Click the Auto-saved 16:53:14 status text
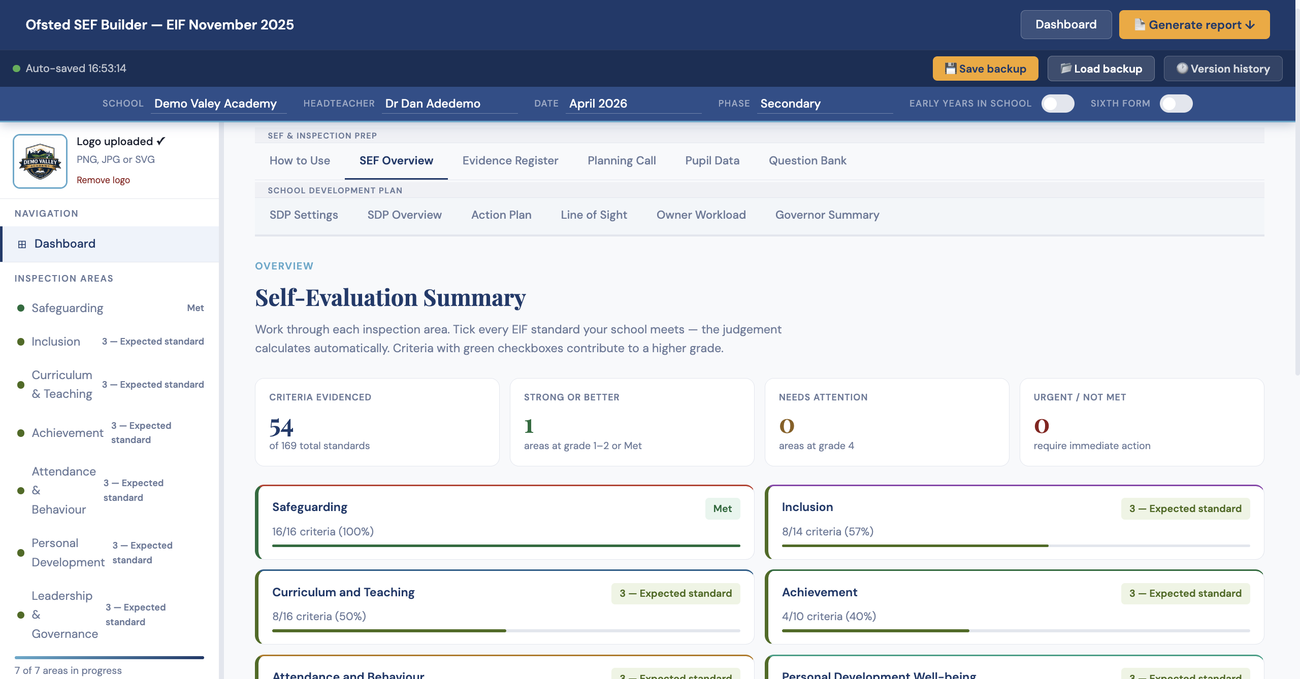1300x679 pixels. (x=76, y=69)
